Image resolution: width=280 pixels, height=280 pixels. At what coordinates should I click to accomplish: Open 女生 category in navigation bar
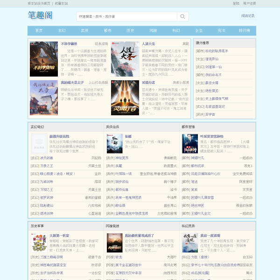click(199, 30)
